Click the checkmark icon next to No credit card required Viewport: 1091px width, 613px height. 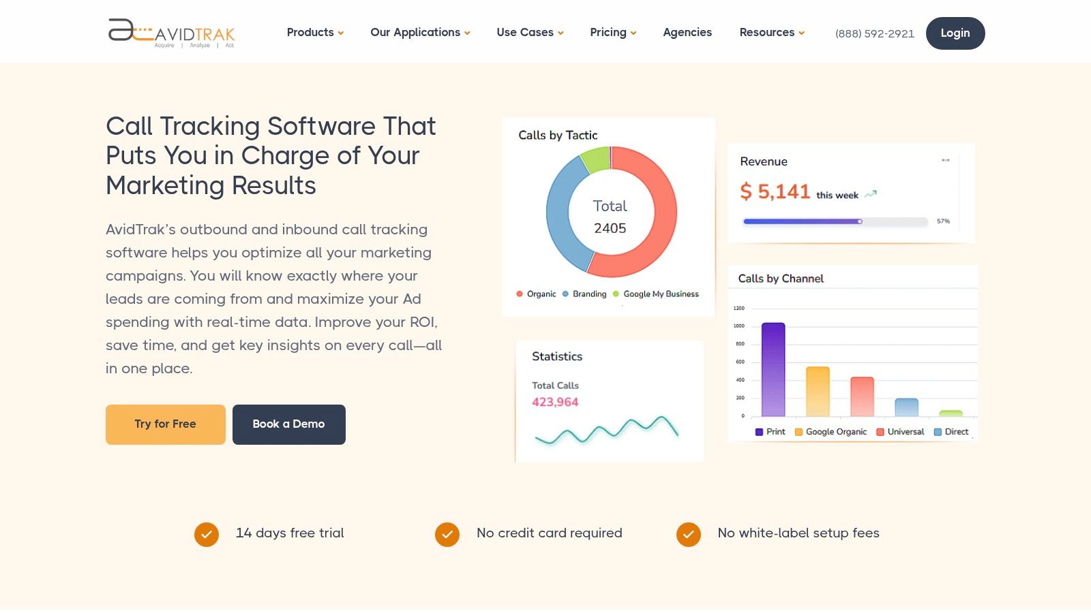point(447,535)
